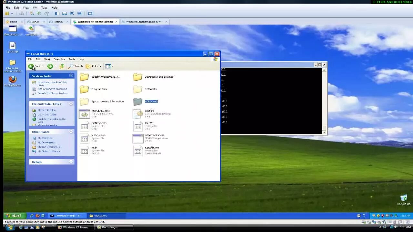Click Move this folder link
Image resolution: width=413 pixels, height=232 pixels.
(47, 110)
